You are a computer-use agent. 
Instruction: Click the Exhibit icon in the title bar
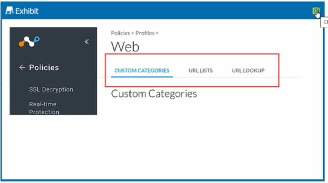click(9, 11)
